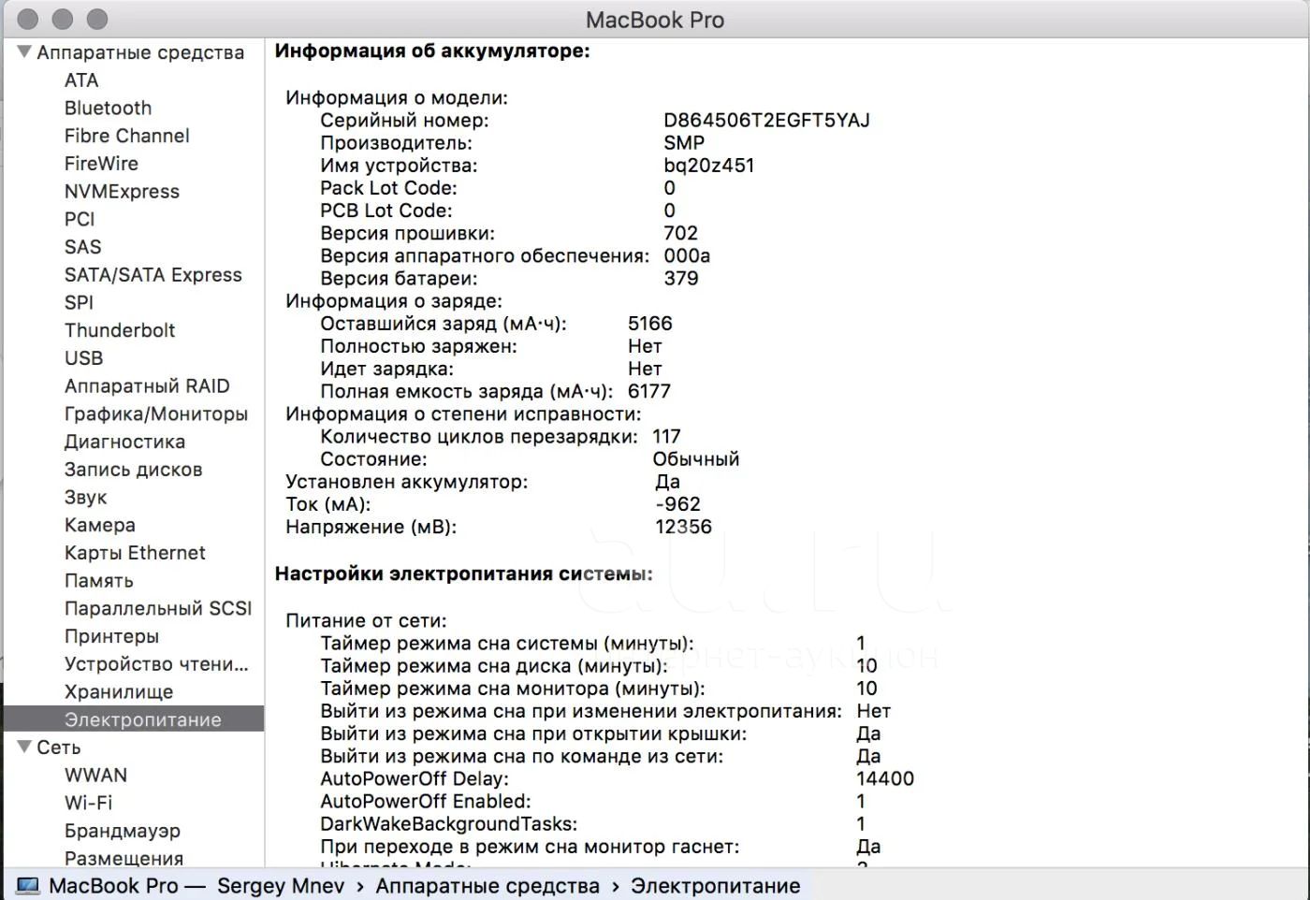Viewport: 1310px width, 900px height.
Task: Click Аппаратные средства in the path bar
Action: click(488, 886)
